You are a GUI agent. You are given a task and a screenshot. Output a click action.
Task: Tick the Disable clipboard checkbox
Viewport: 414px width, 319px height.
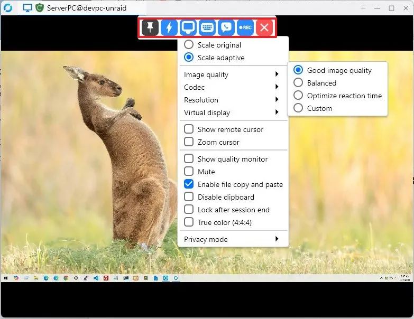pos(189,196)
